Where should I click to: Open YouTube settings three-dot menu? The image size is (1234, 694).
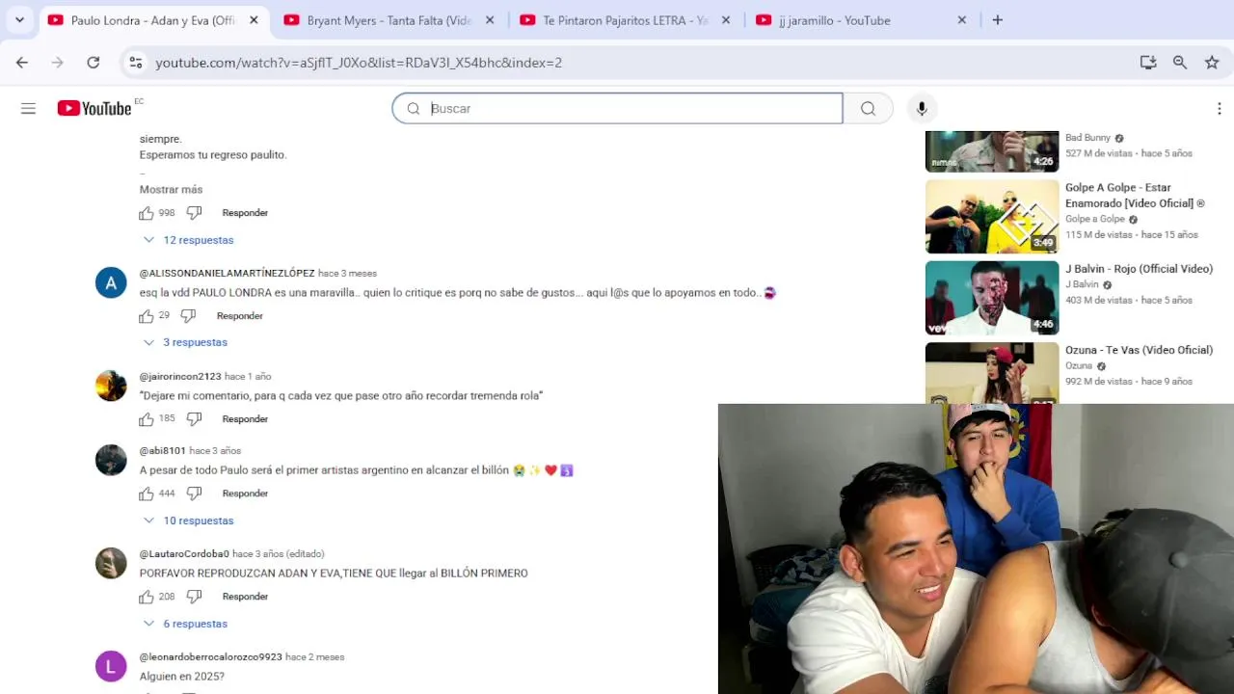coord(1219,109)
